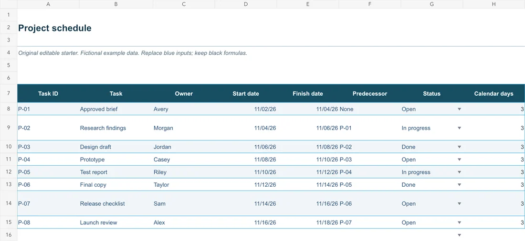Select the Release checklist task cell

click(116, 203)
